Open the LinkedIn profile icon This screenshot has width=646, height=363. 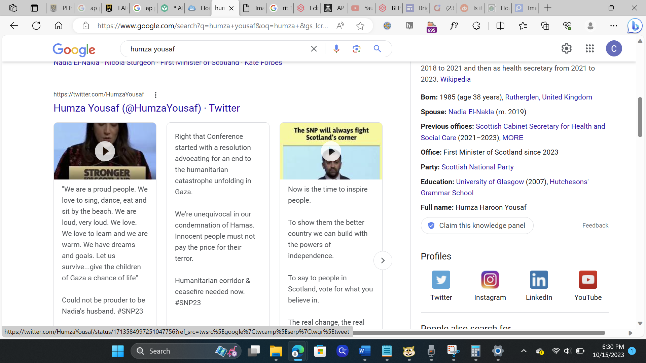tap(539, 280)
